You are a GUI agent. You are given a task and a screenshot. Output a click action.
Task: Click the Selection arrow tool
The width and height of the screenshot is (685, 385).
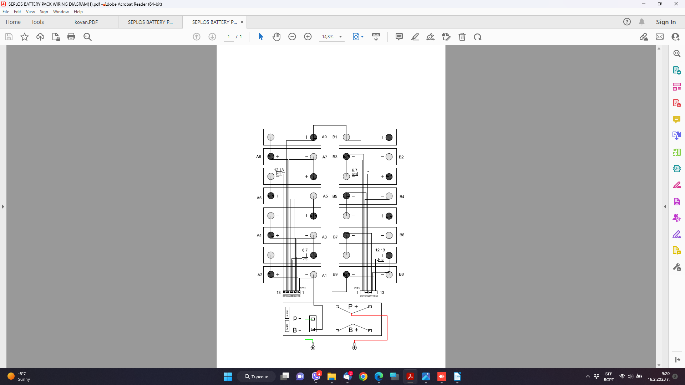261,37
